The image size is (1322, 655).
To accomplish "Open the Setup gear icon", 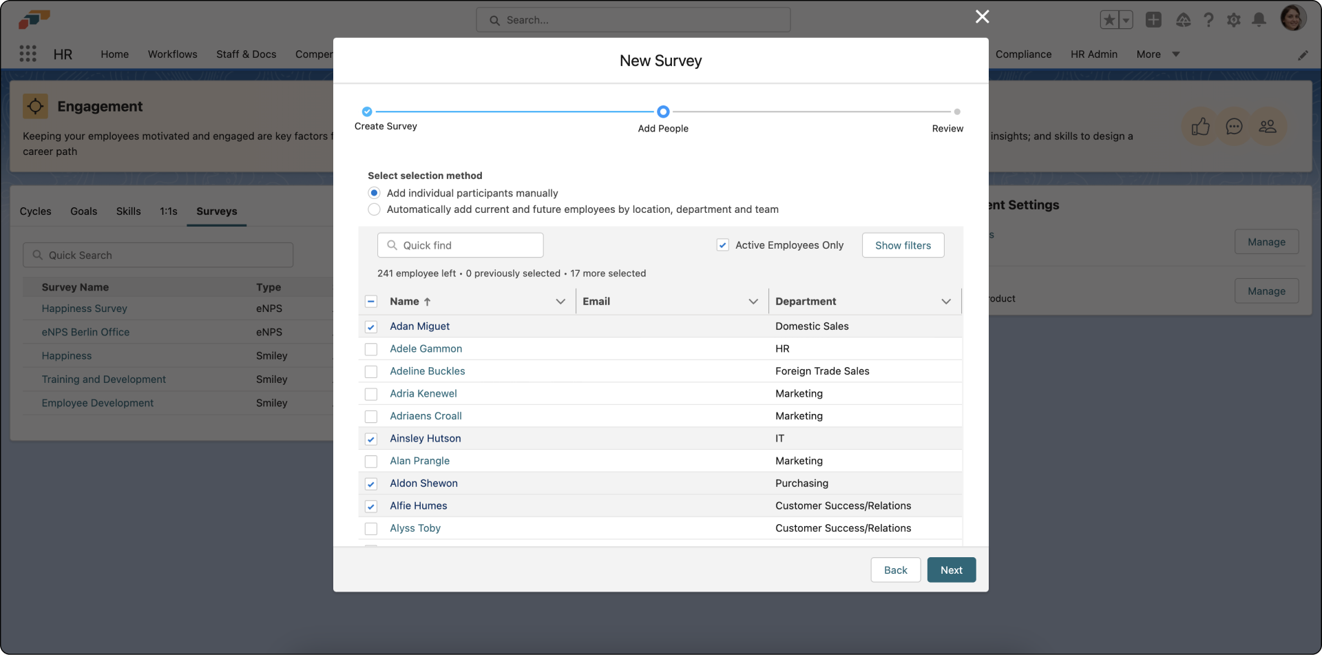I will (x=1234, y=20).
